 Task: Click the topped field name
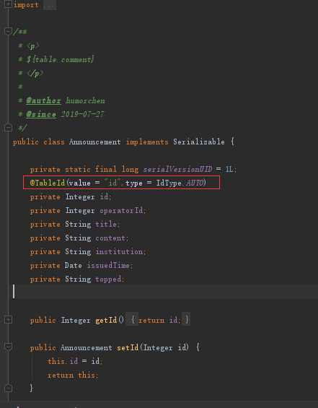(108, 279)
